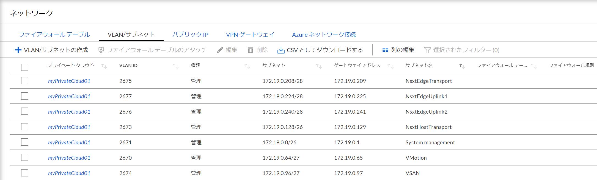Click the 列の編集 columns icon
This screenshot has height=180, width=597.
point(385,50)
